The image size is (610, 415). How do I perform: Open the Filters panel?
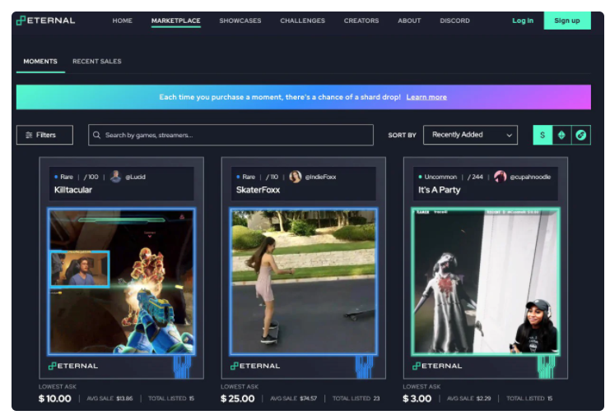coord(44,135)
